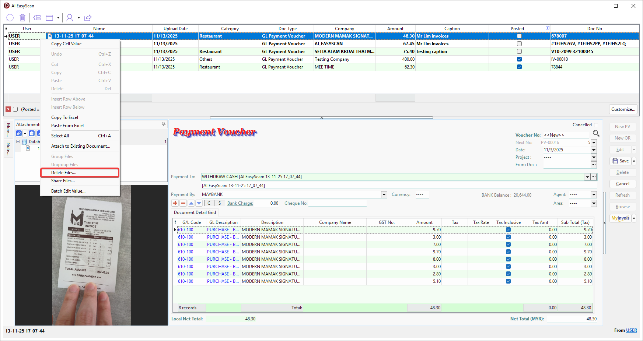Viewport: 643px width, 341px height.
Task: Tick the Cancelled checkbox
Action: coord(596,125)
